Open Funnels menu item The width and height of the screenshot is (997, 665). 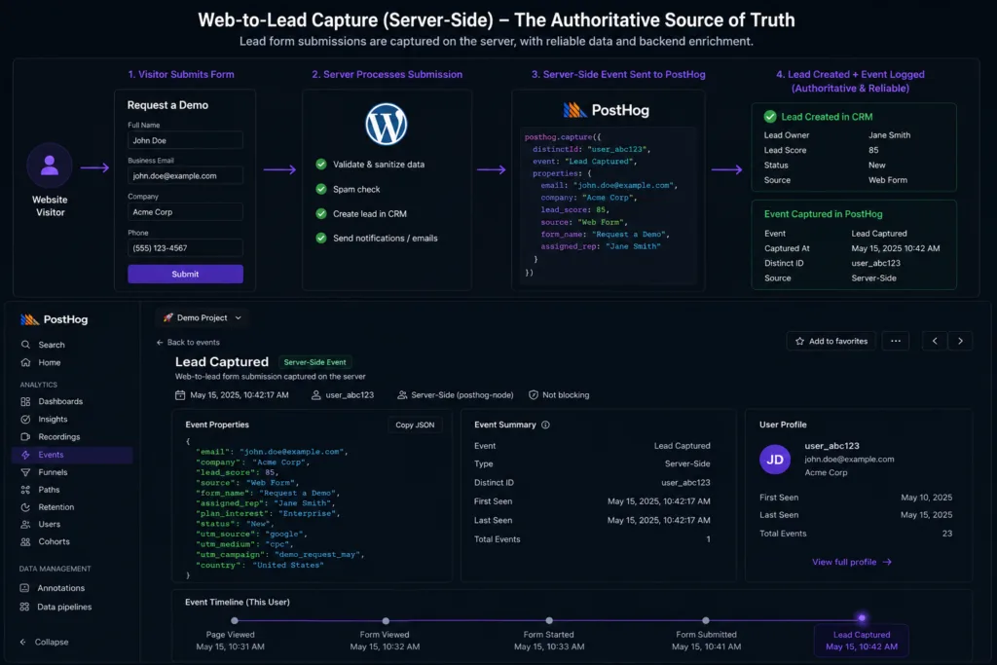pyautogui.click(x=53, y=472)
